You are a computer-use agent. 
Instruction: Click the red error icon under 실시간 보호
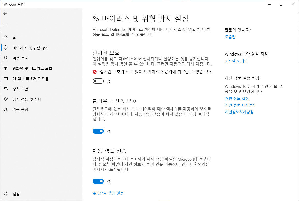tap(95, 72)
